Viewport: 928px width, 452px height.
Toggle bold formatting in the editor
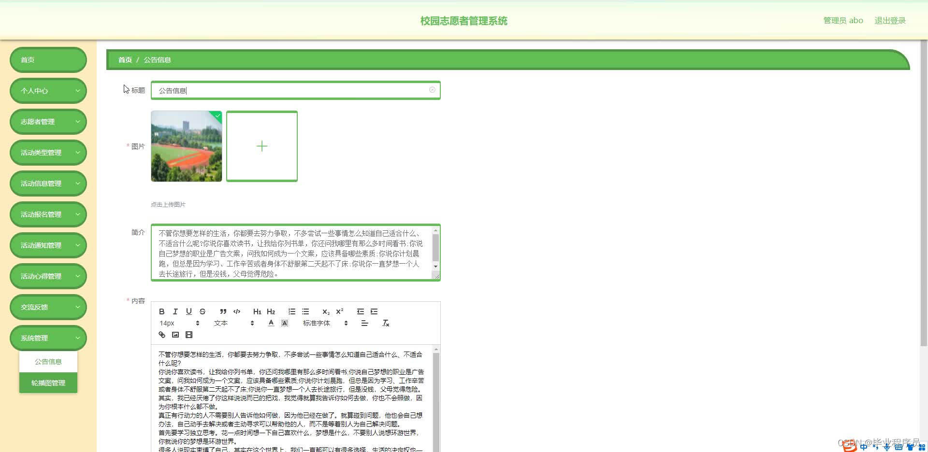[162, 311]
